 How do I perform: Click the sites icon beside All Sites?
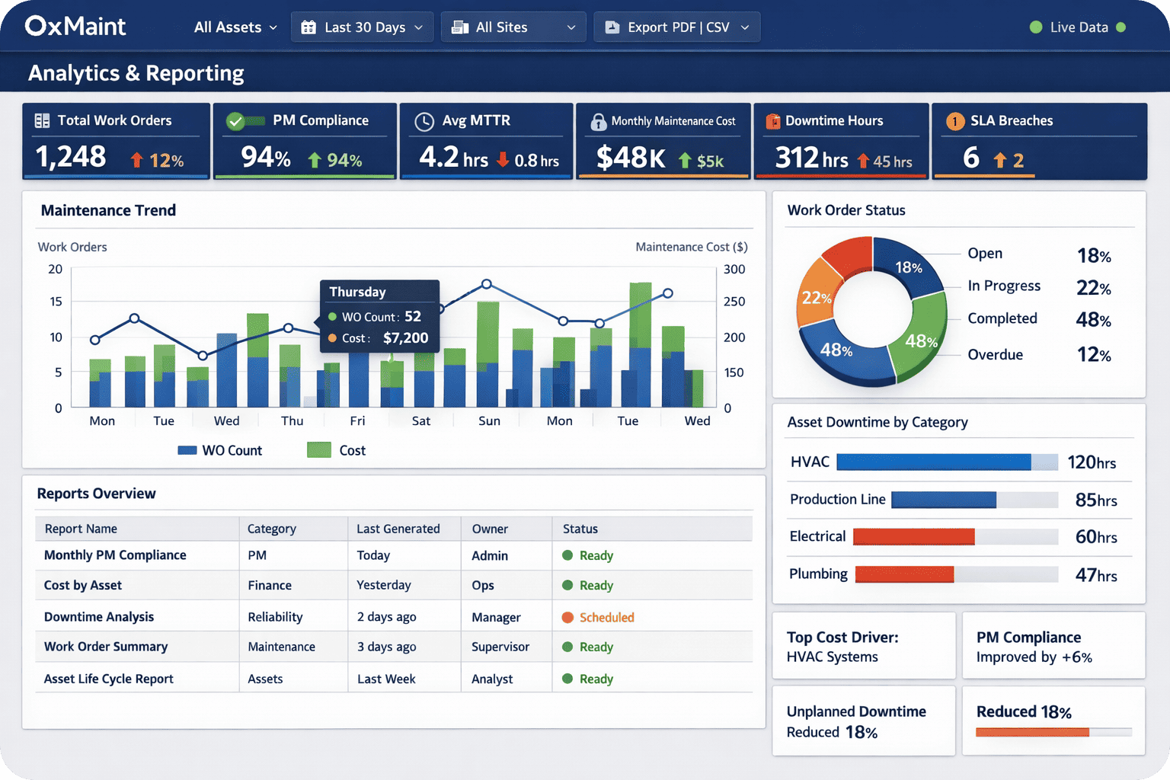tap(460, 27)
